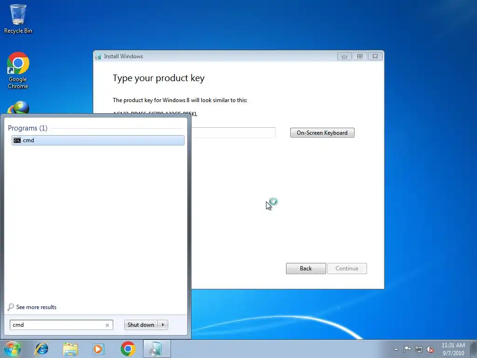
Task: Select the Install Windows taskbar button
Action: point(157,349)
